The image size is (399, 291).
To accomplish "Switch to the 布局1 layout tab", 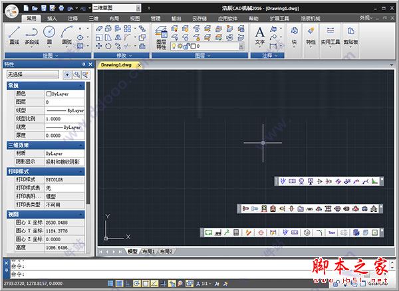I will coord(148,252).
